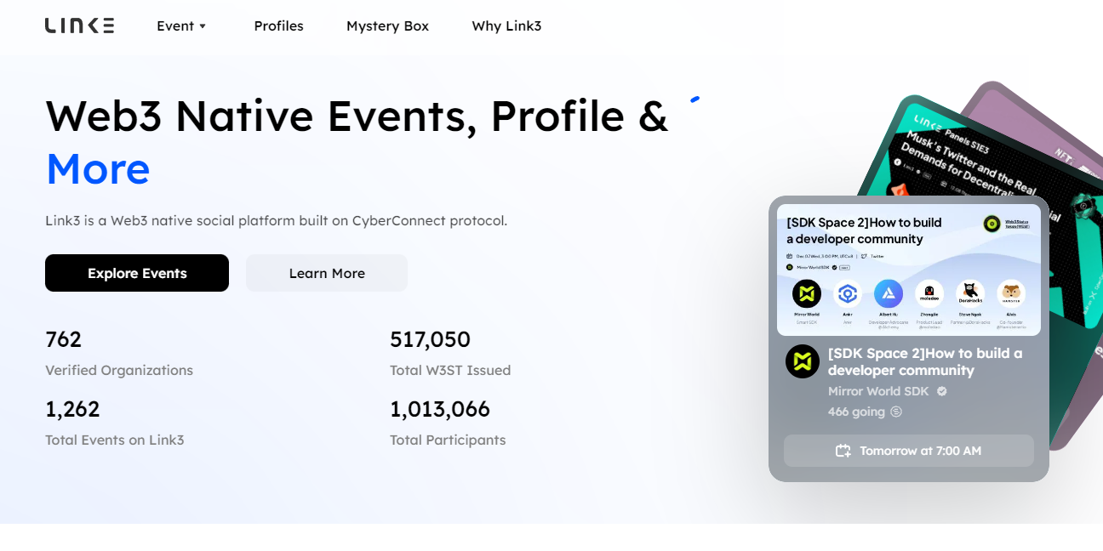Click the Link3 logo
This screenshot has height=551, width=1103.
(x=79, y=26)
